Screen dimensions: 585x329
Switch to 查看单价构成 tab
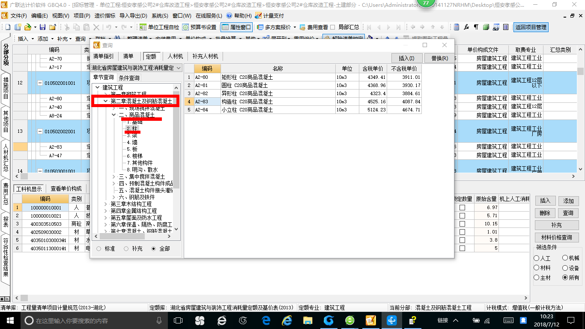point(66,188)
